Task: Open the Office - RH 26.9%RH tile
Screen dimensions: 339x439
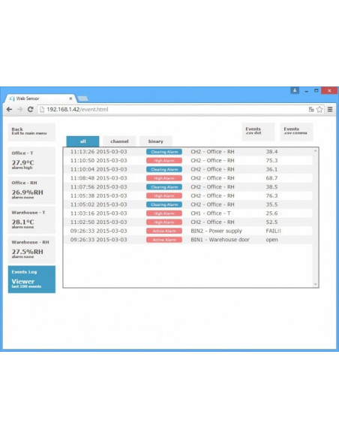Action: point(31,190)
